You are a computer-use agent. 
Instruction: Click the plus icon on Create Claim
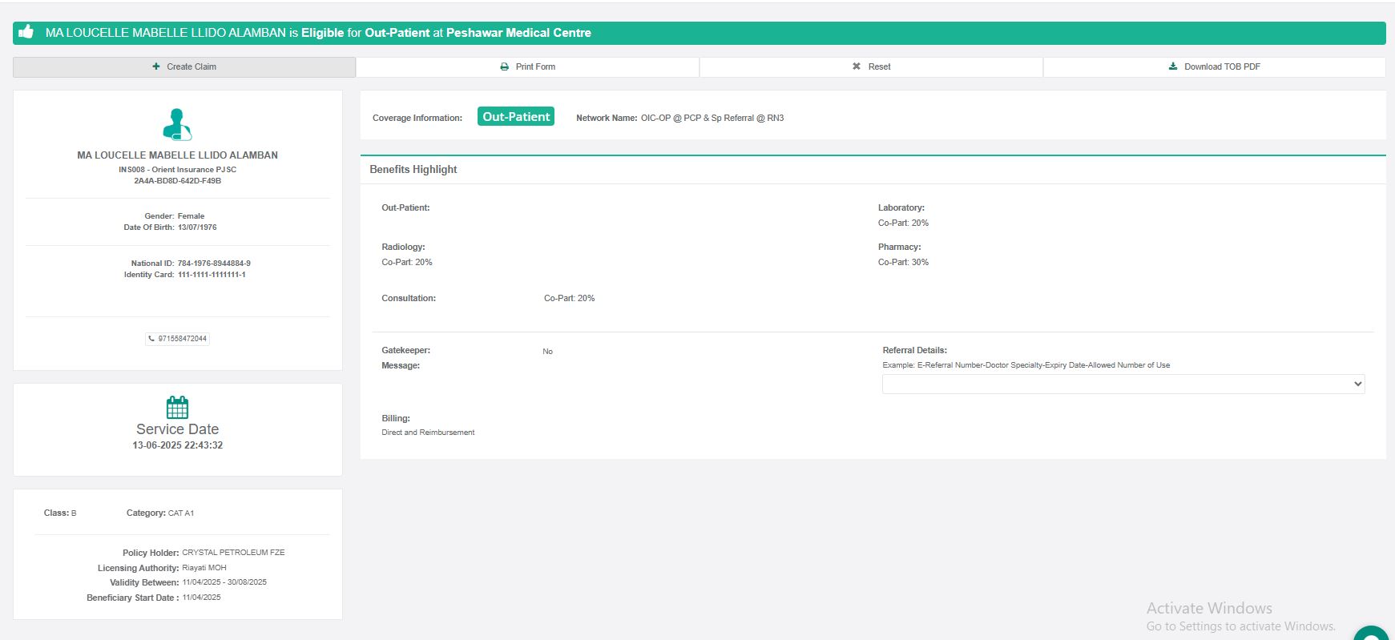156,66
